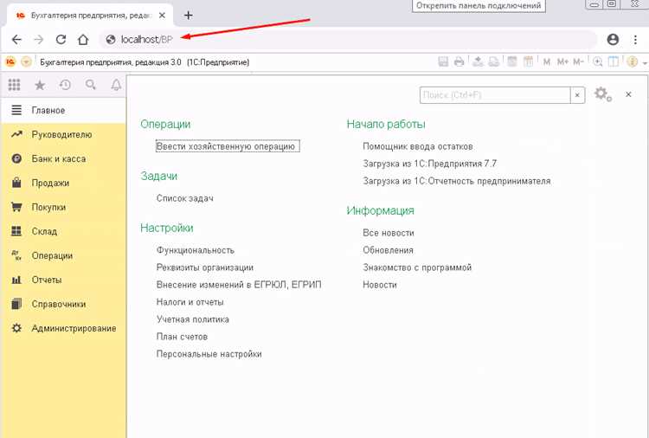The width and height of the screenshot is (649, 438).
Task: Open the Руководителю section
Action: 63,134
